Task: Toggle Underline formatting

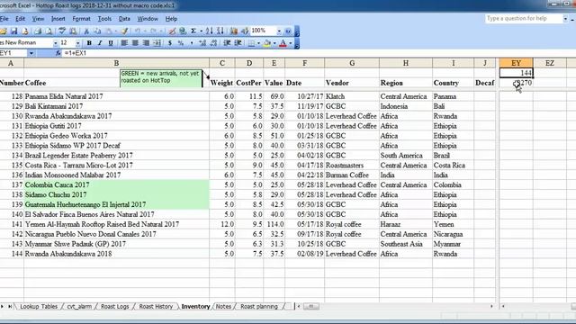Action: (x=111, y=43)
